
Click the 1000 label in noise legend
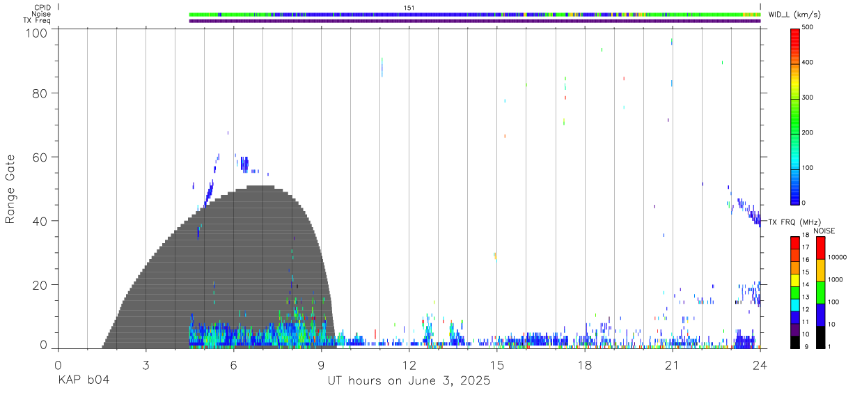[836, 279]
